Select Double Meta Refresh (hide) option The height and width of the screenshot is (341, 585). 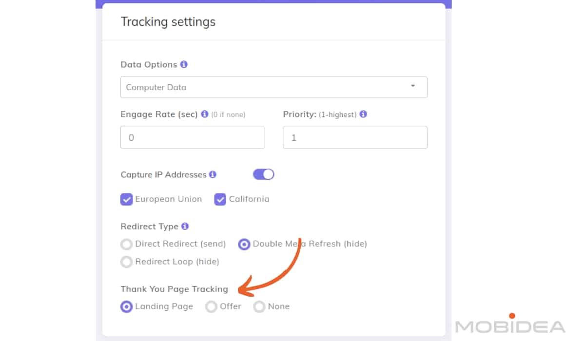click(x=244, y=244)
